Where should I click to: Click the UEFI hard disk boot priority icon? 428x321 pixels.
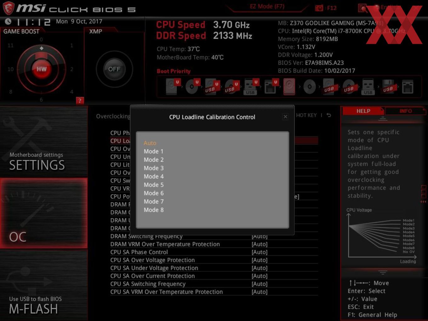[x=172, y=87]
